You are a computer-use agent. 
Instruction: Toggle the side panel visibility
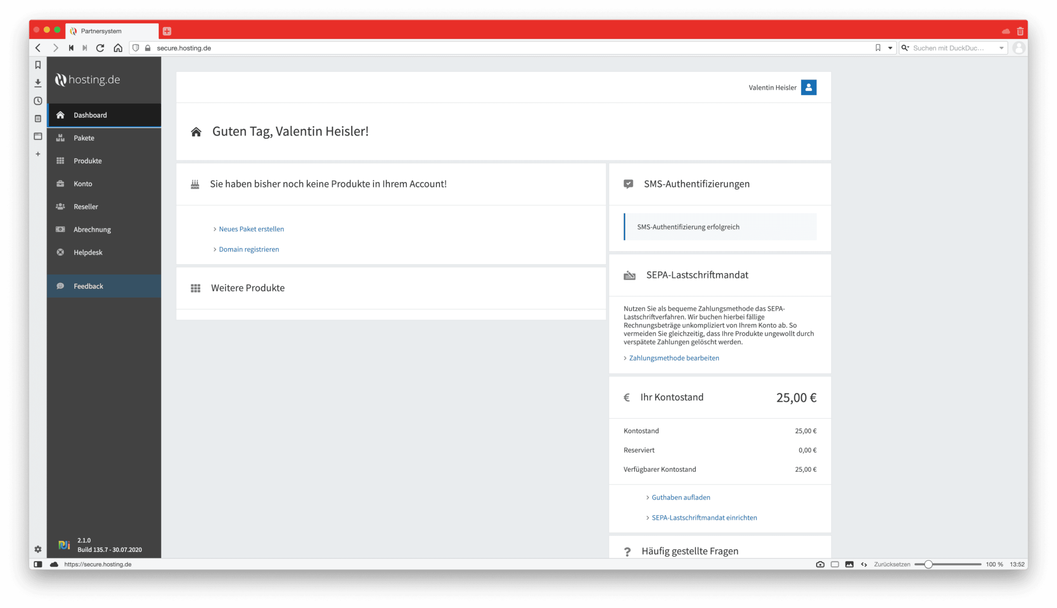point(38,564)
